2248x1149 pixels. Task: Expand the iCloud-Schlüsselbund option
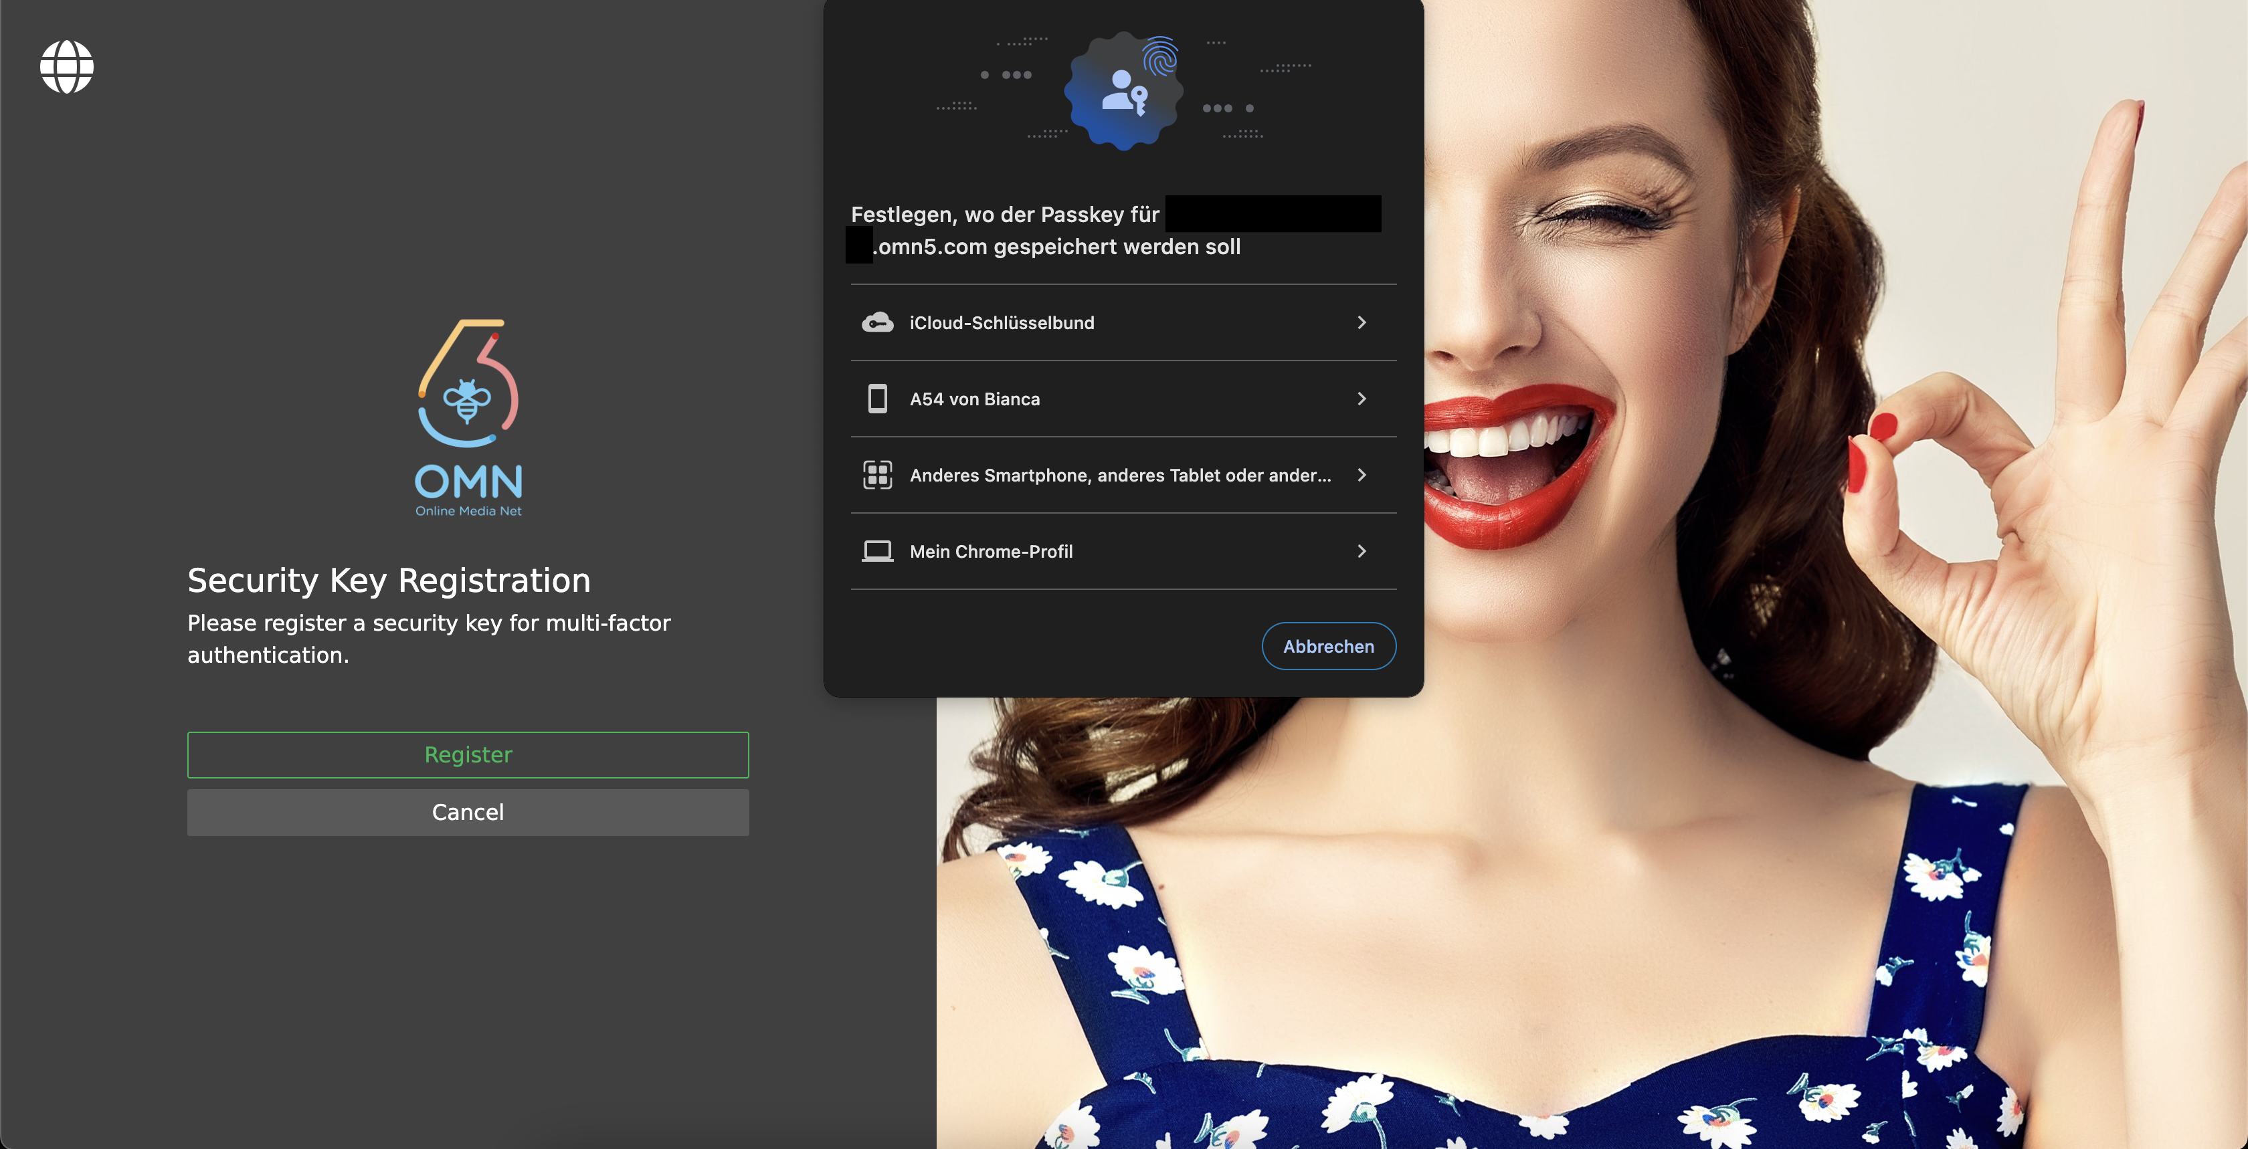pos(1362,322)
